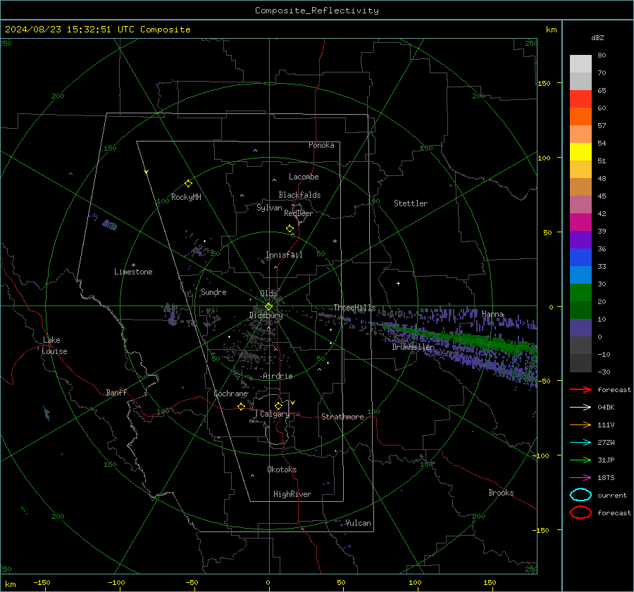Click the Ponoka city label
The image size is (634, 592).
[x=321, y=145]
